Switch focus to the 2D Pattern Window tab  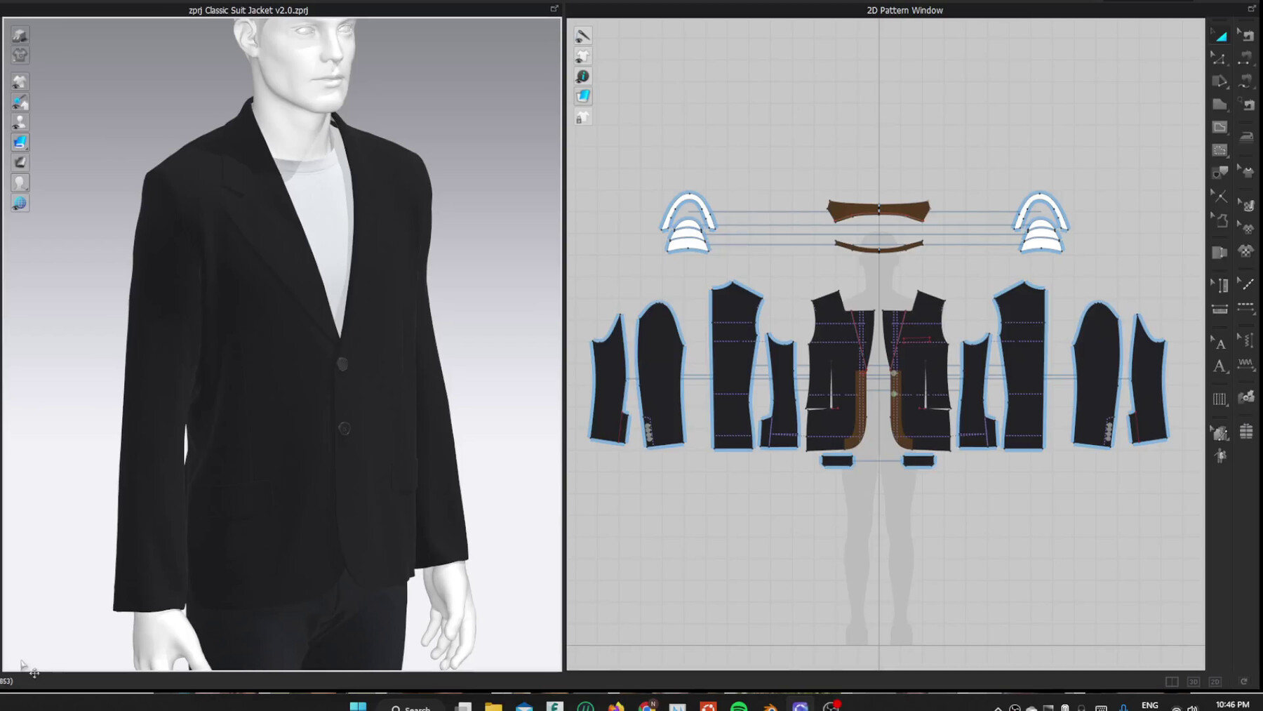(903, 10)
